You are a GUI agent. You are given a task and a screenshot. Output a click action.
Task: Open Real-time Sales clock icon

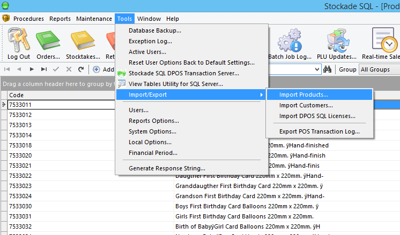(x=384, y=40)
